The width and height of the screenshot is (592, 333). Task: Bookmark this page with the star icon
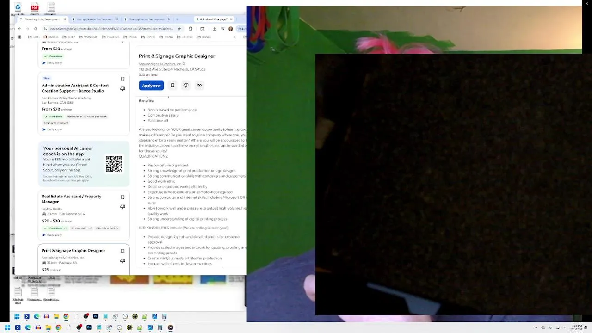(179, 29)
